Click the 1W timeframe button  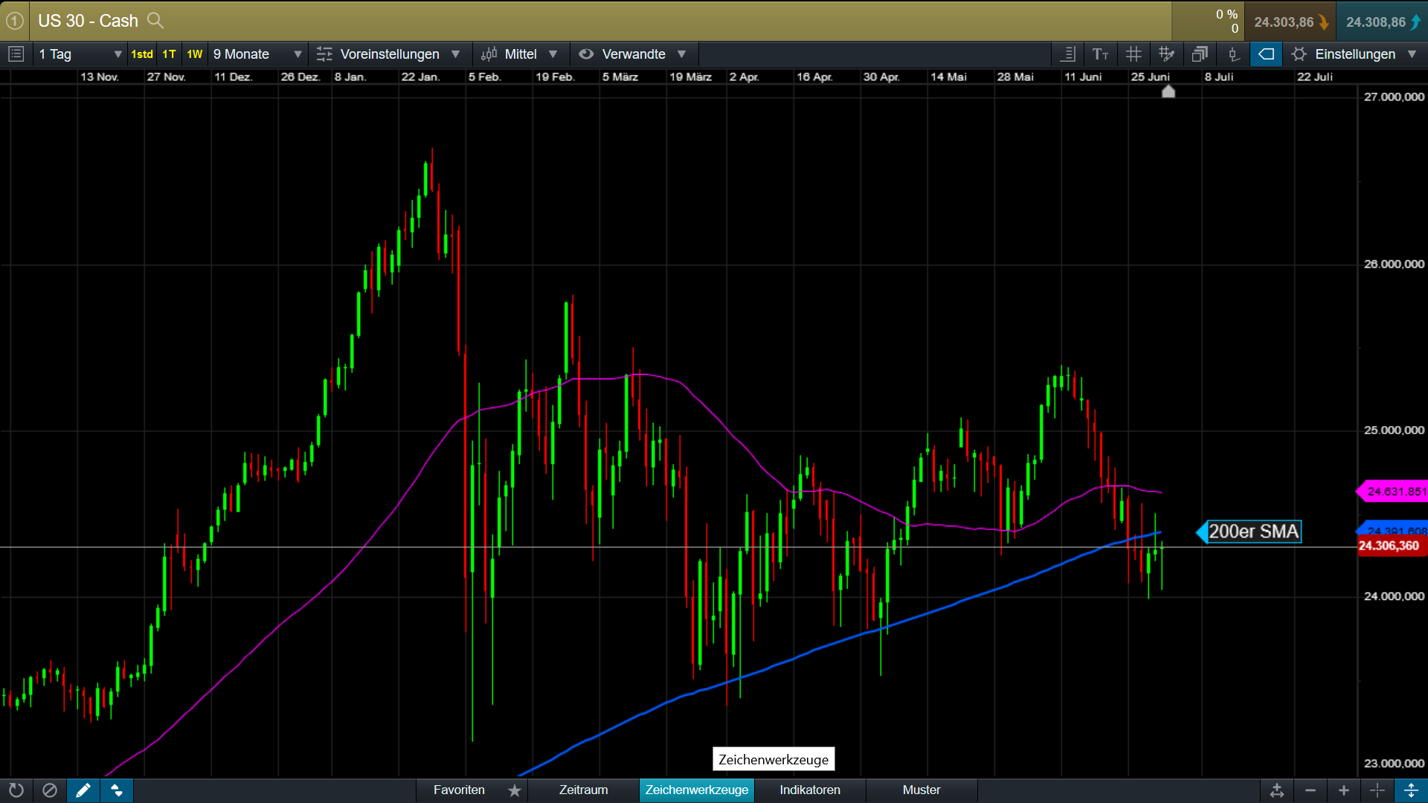195,54
